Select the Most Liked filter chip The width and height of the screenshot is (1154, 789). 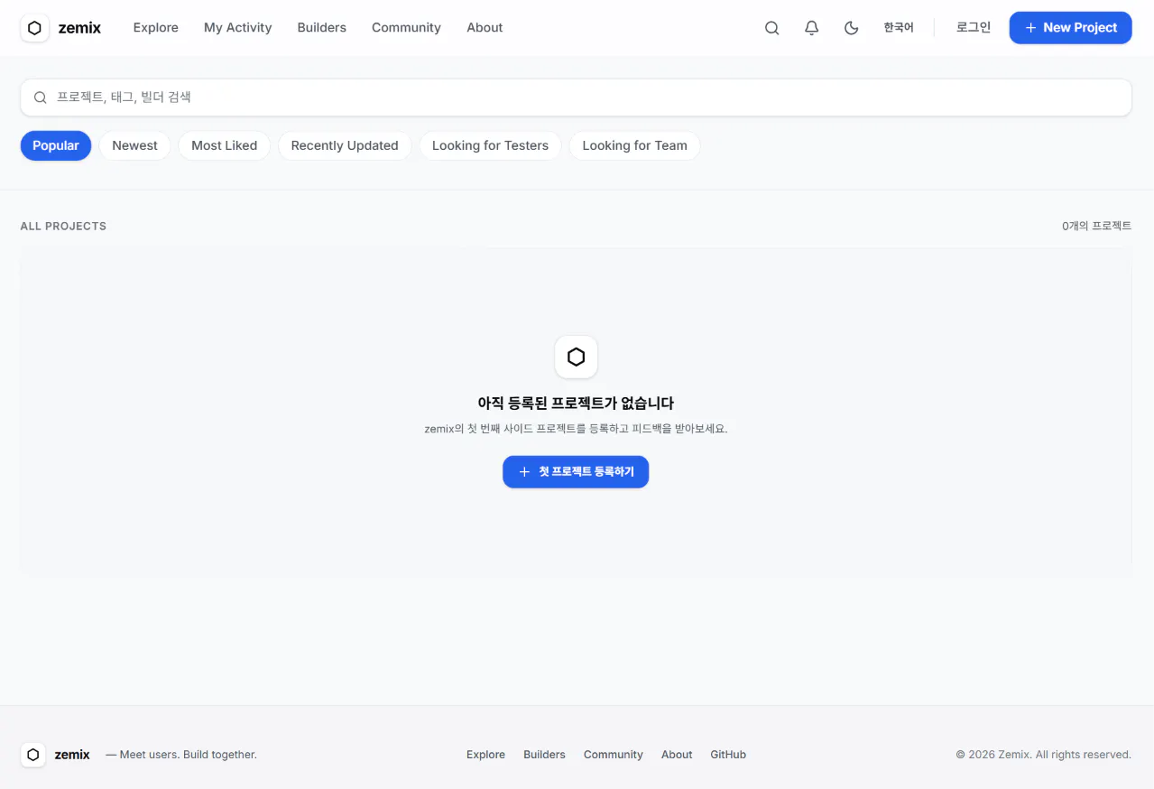coord(225,145)
